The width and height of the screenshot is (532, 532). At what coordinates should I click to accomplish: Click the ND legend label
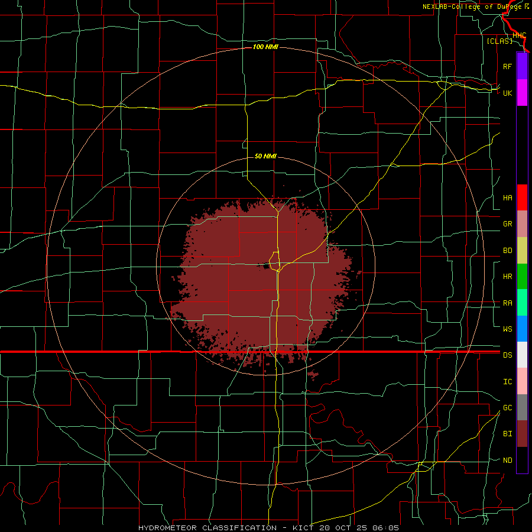tap(507, 460)
